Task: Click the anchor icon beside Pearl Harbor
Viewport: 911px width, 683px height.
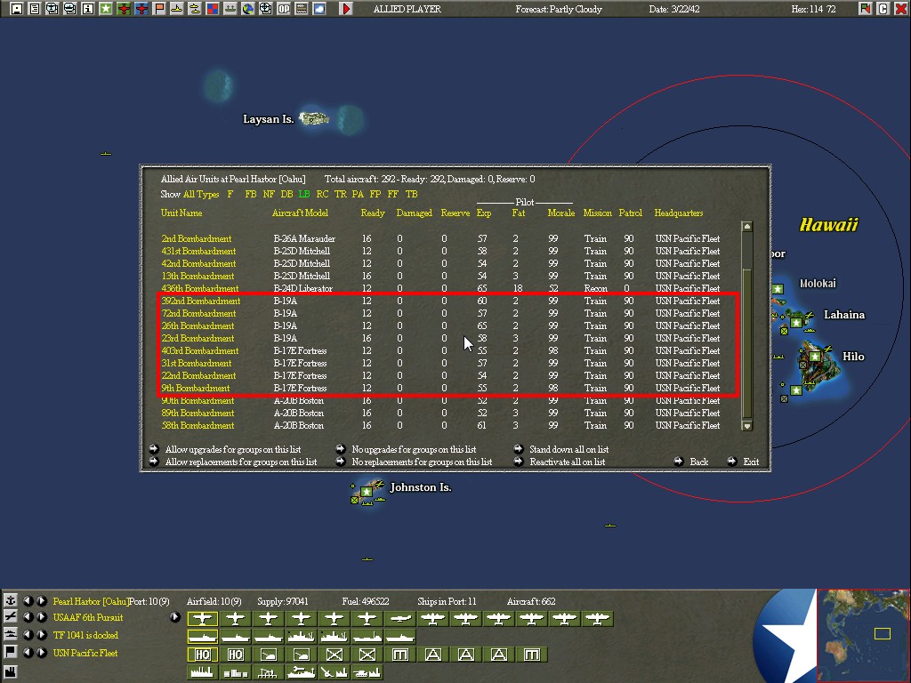Action: coord(10,600)
